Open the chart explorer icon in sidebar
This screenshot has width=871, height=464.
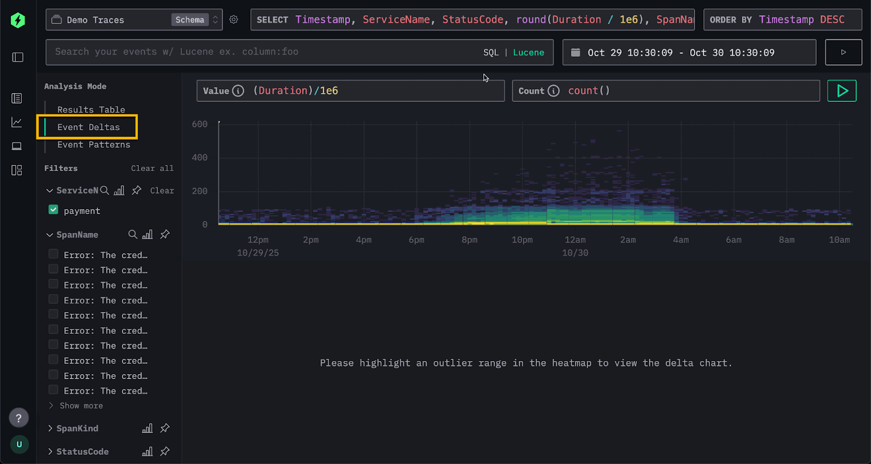point(17,123)
